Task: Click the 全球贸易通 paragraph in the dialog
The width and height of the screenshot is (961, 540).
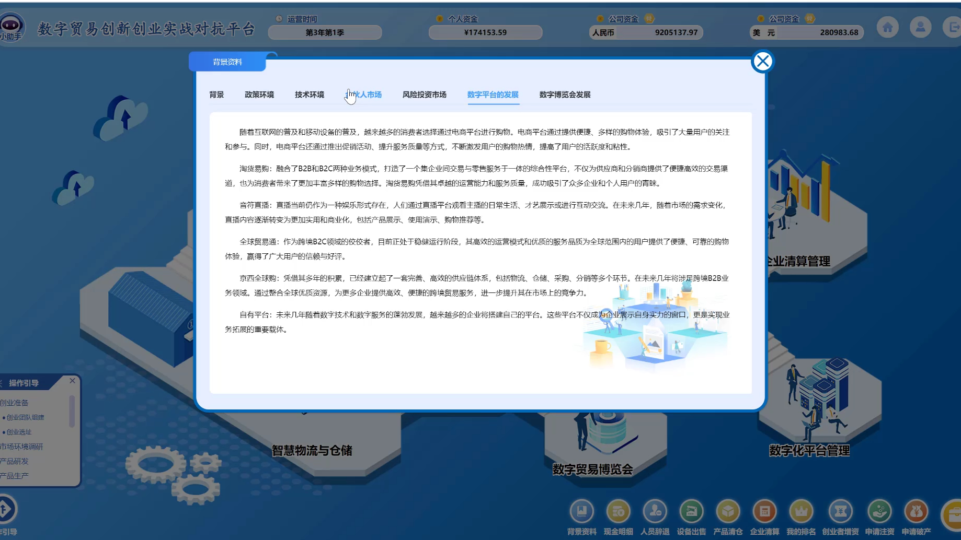Action: 476,249
